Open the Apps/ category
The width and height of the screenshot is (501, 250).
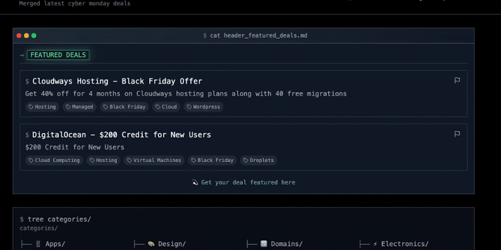point(50,244)
